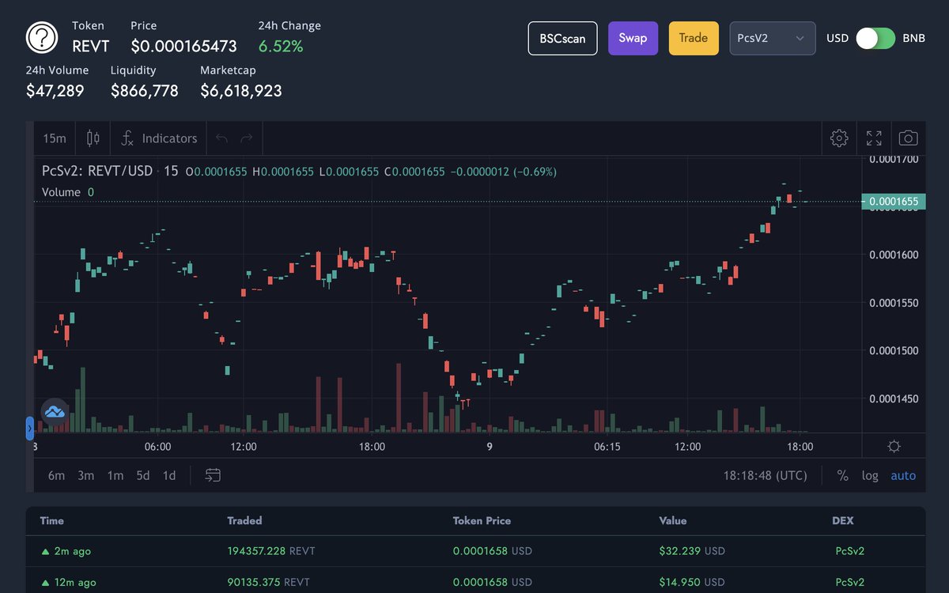Open the go-to-date calendar icon
The image size is (949, 593).
tap(212, 475)
